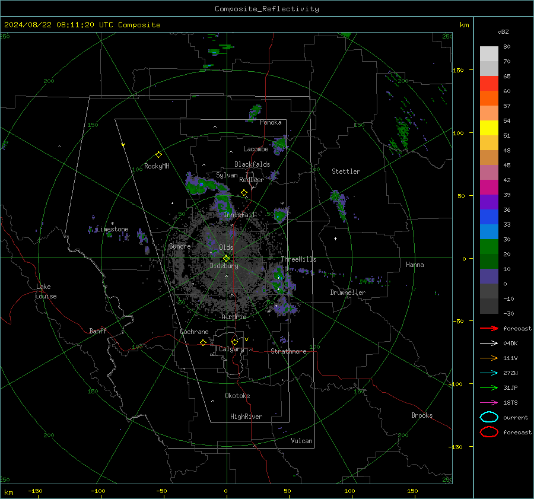Select the bright green swatch above 20 dBZ

click(489, 247)
